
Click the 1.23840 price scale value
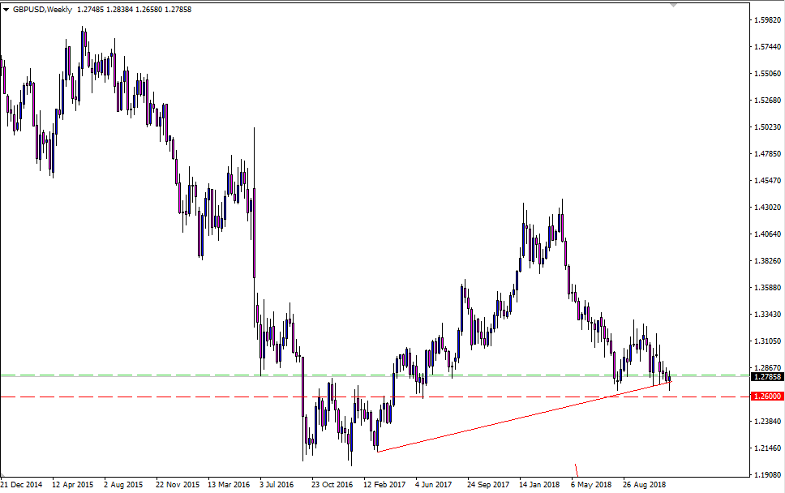pyautogui.click(x=767, y=421)
